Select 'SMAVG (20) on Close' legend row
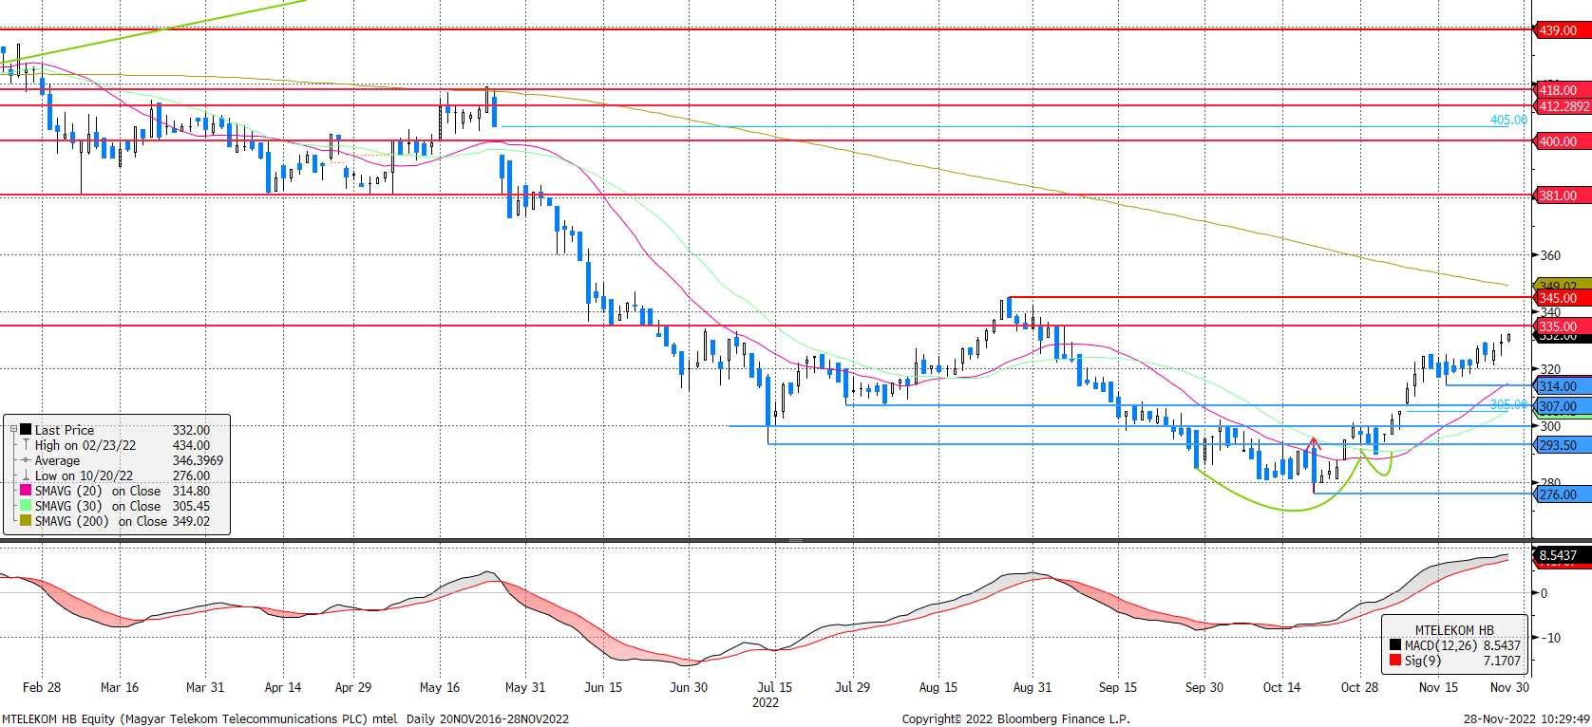This screenshot has width=1592, height=727. (98, 491)
